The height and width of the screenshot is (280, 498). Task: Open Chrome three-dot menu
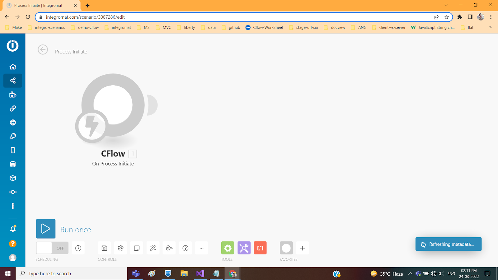coord(491,17)
